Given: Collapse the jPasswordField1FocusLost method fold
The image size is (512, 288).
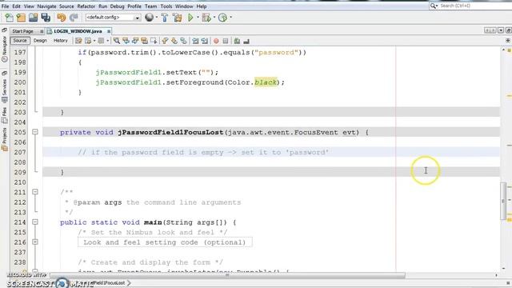Looking at the screenshot, I should pyautogui.click(x=35, y=132).
